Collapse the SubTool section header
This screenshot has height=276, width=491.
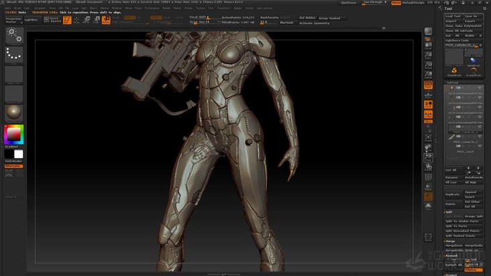point(452,82)
